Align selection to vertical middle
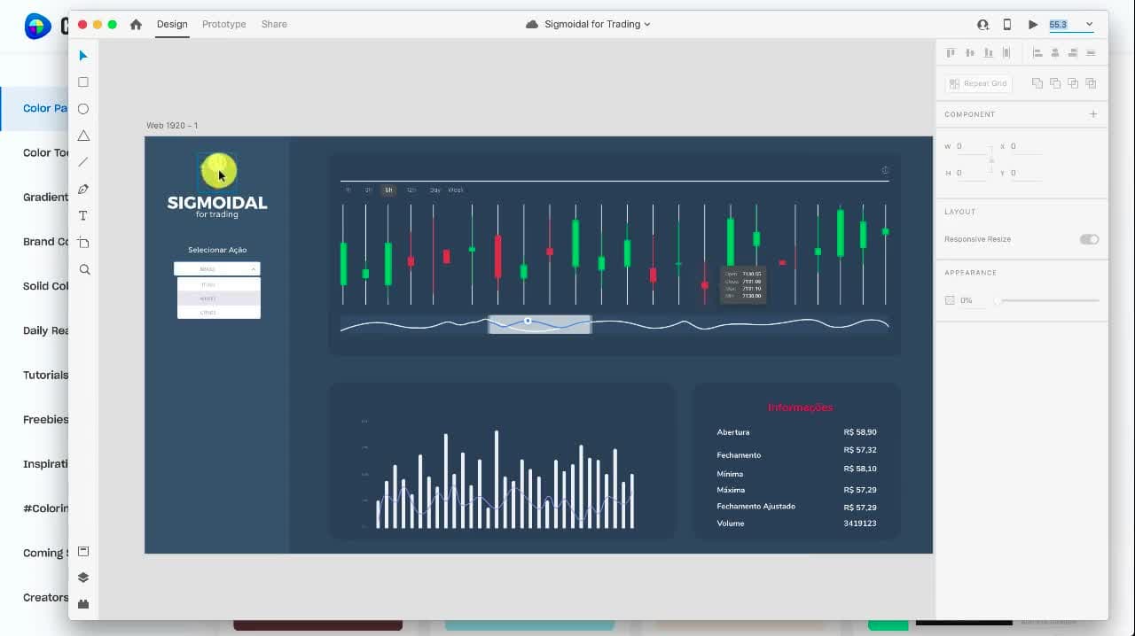 point(970,53)
